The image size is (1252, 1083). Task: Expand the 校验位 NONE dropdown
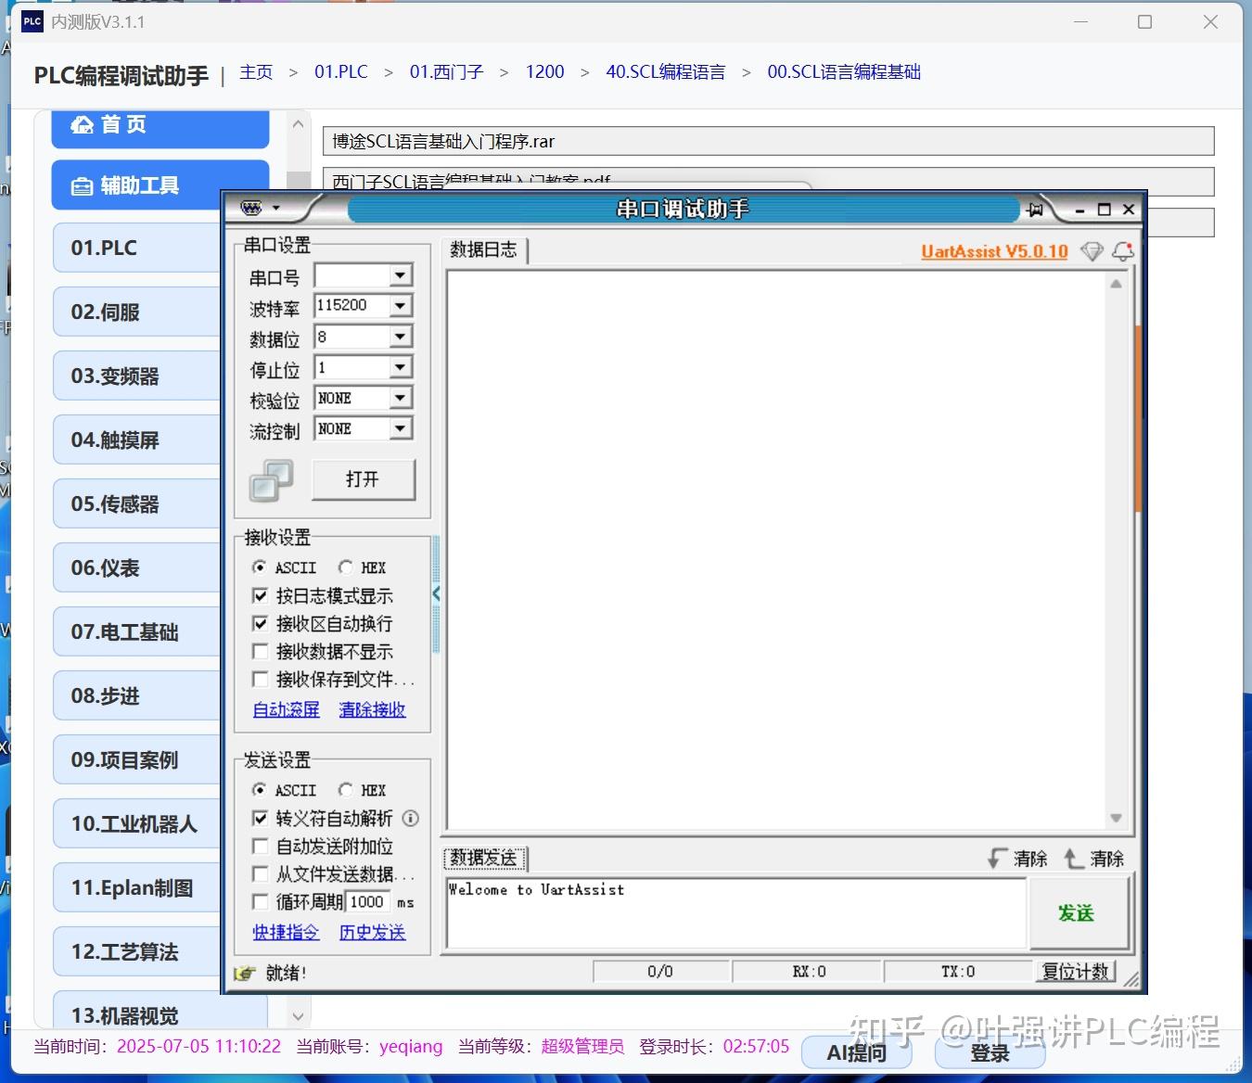coord(399,397)
